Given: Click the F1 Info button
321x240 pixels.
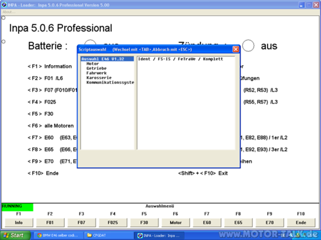Looking at the screenshot, I should click(19, 223).
